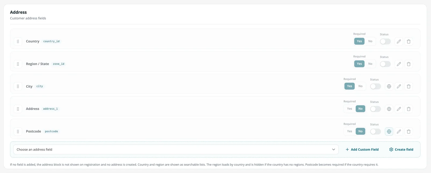
Task: Open the globe icon for Postcode field
Action: (389, 132)
